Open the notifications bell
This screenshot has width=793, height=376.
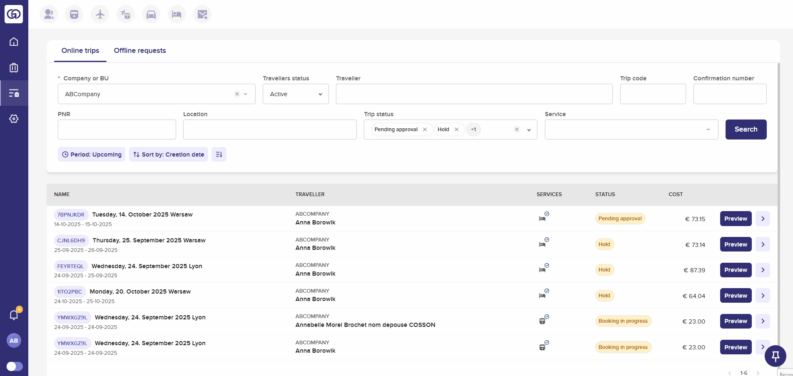pyautogui.click(x=14, y=315)
